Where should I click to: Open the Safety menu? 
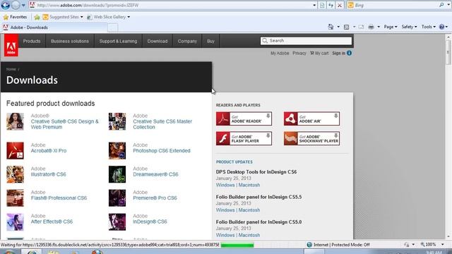409,27
